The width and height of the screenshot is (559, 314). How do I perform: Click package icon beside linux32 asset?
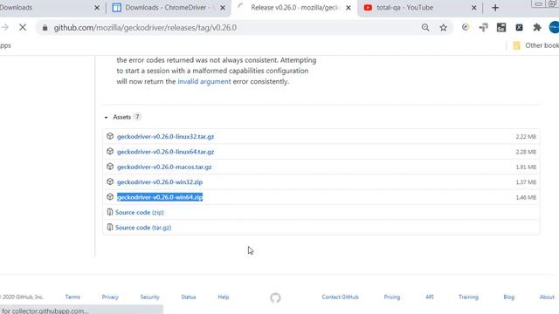coord(110,136)
